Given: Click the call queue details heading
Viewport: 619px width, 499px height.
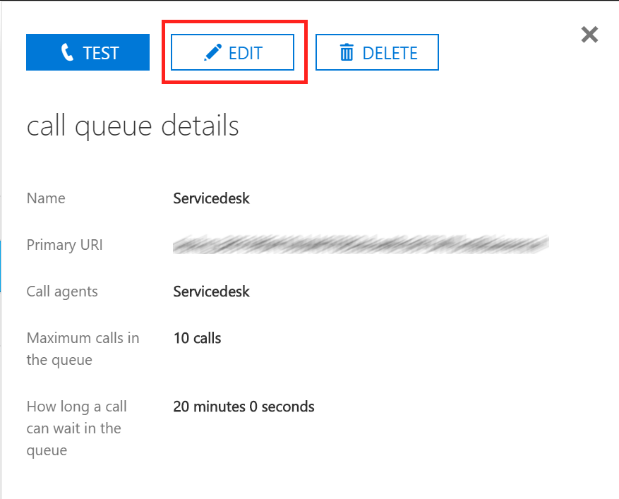Looking at the screenshot, I should click(133, 126).
